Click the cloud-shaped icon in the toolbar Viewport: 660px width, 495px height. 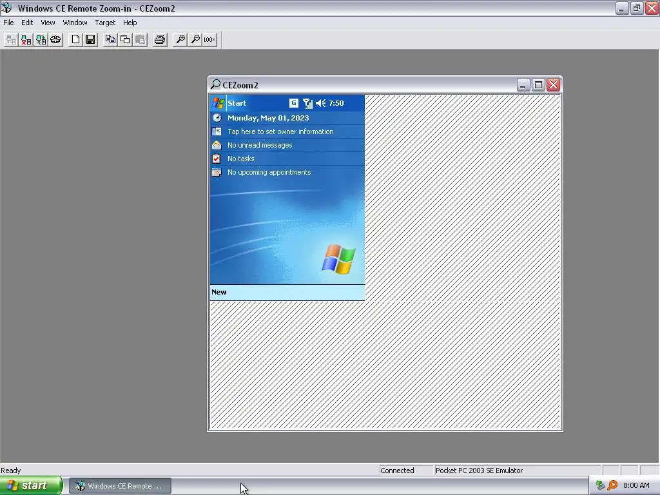tap(55, 39)
